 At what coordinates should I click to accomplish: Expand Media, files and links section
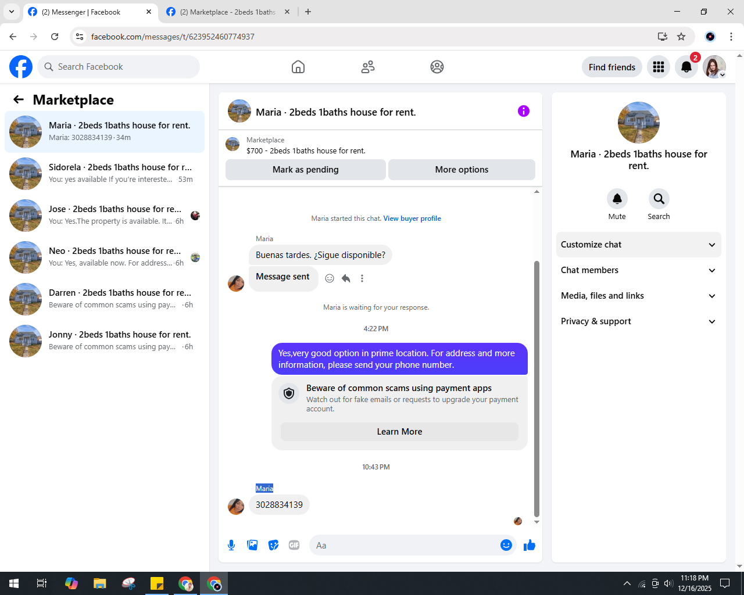click(x=639, y=296)
